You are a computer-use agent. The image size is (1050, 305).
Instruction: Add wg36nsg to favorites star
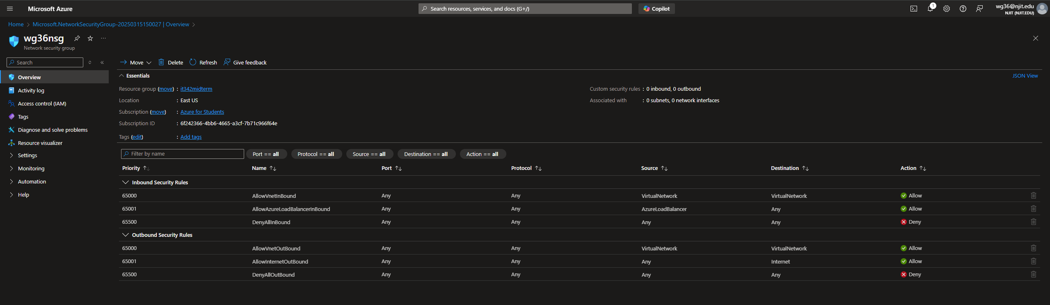(x=90, y=38)
